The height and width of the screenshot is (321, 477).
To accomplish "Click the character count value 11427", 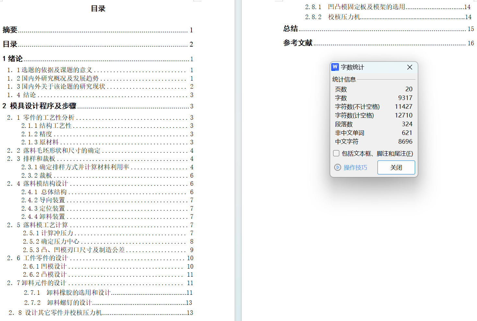I will (403, 106).
